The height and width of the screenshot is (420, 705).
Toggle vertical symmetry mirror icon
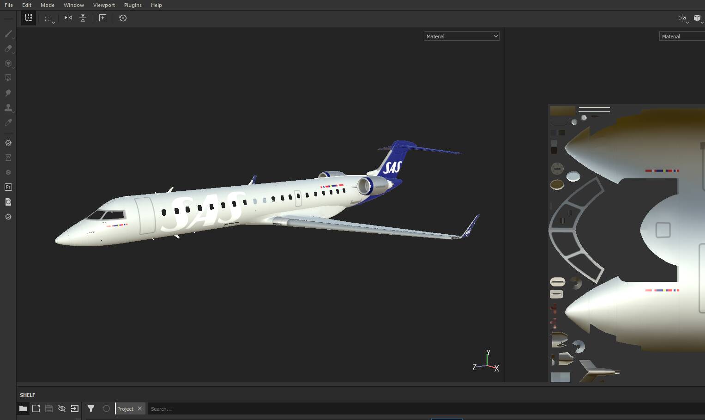pyautogui.click(x=83, y=18)
